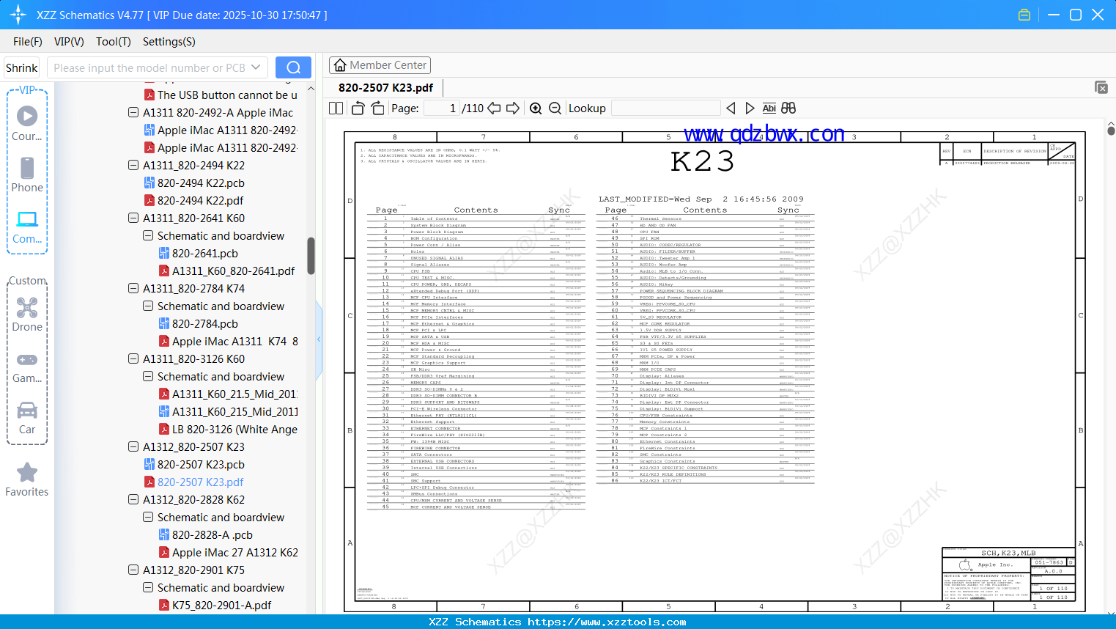Collapse the A1312_820-2901 K75 node
The width and height of the screenshot is (1116, 629).
coord(133,570)
